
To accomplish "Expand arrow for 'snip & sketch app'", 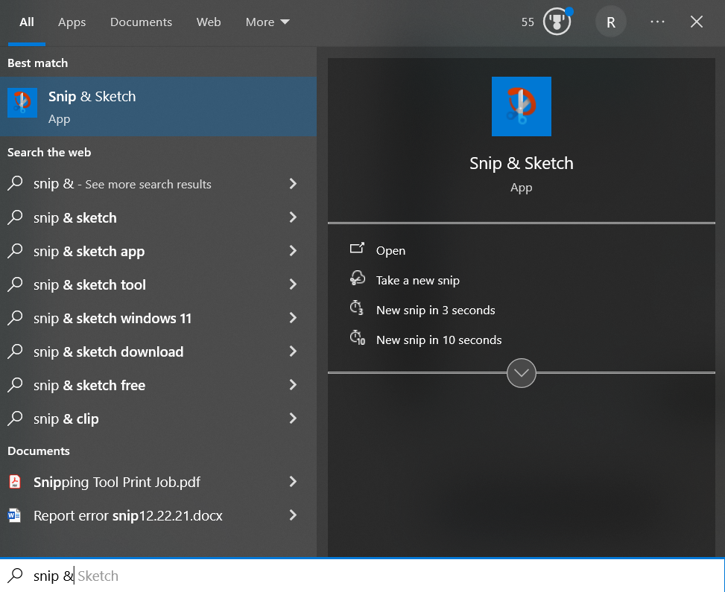I will [x=293, y=250].
